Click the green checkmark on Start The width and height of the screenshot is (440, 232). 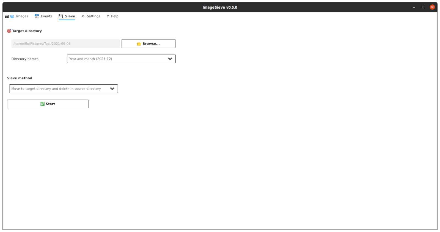42,104
